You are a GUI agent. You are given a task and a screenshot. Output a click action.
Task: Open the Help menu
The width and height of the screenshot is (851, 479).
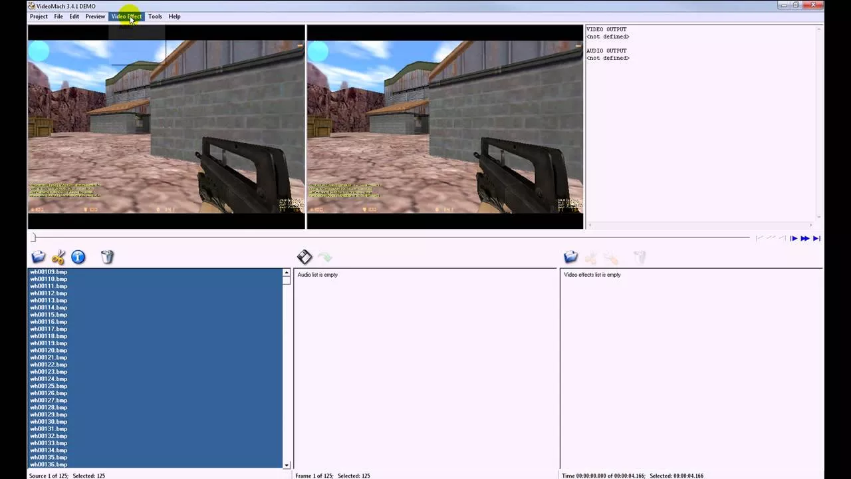coord(174,16)
